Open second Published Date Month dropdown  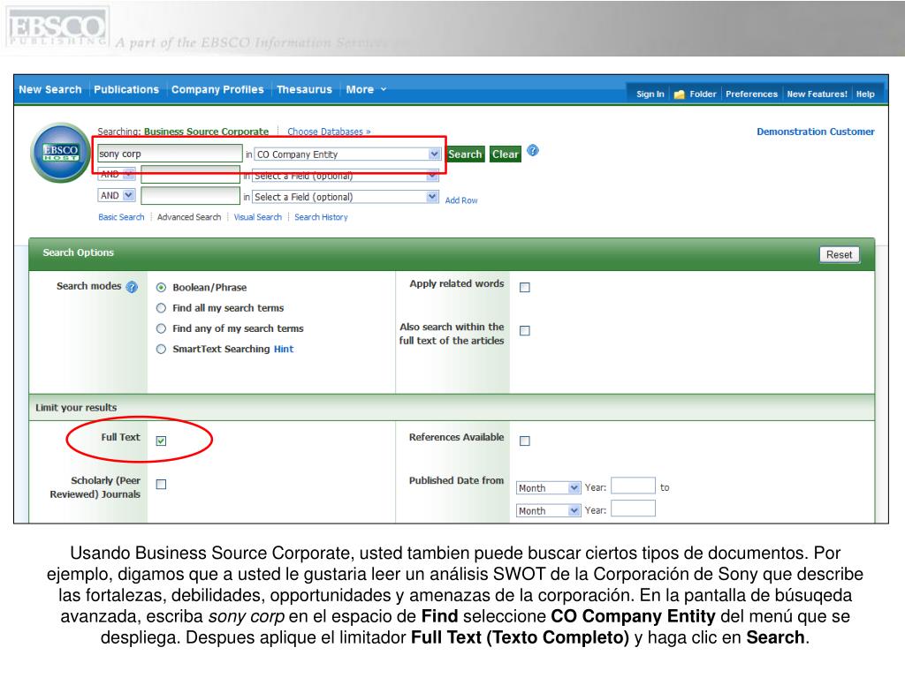coord(548,510)
